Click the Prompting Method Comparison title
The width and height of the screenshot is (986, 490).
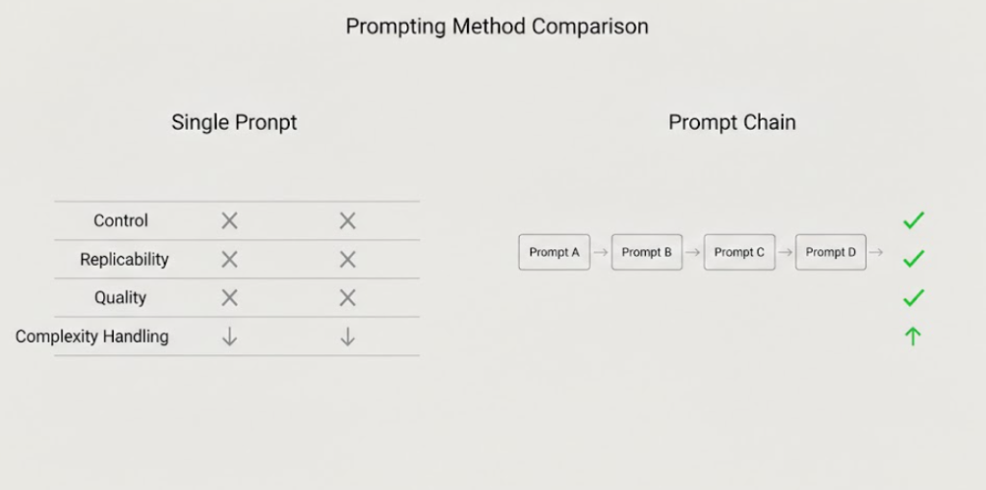(497, 26)
